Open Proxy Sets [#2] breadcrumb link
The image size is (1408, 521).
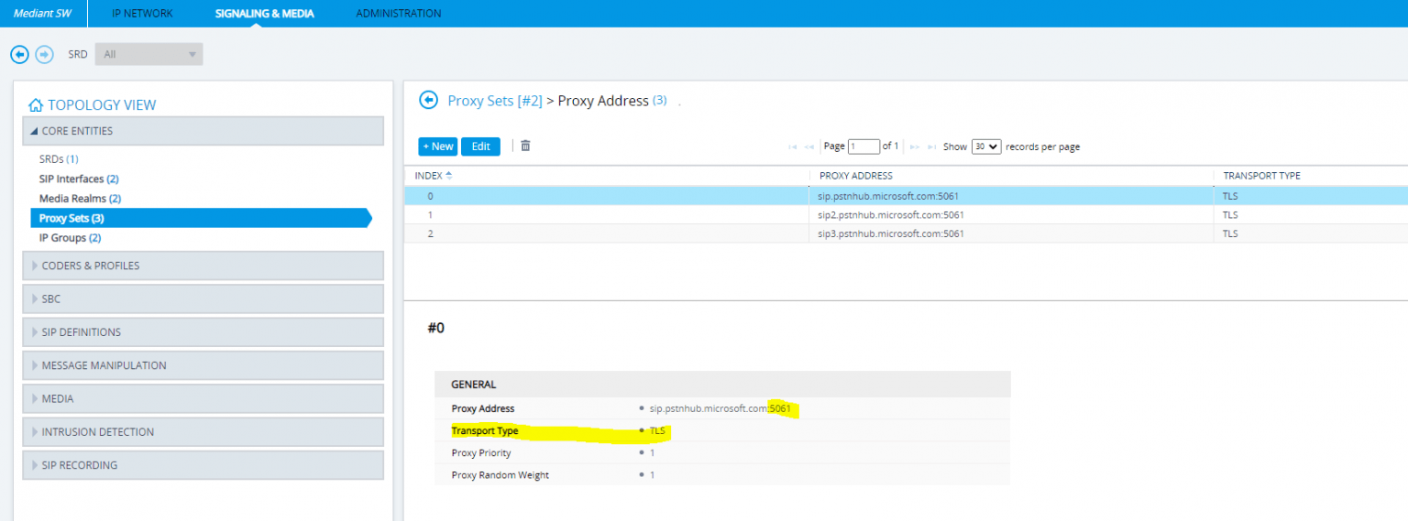coord(495,101)
